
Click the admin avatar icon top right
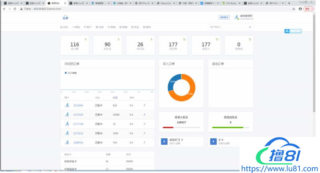pyautogui.click(x=236, y=18)
